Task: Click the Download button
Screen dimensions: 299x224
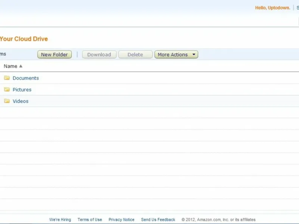Action: click(99, 55)
